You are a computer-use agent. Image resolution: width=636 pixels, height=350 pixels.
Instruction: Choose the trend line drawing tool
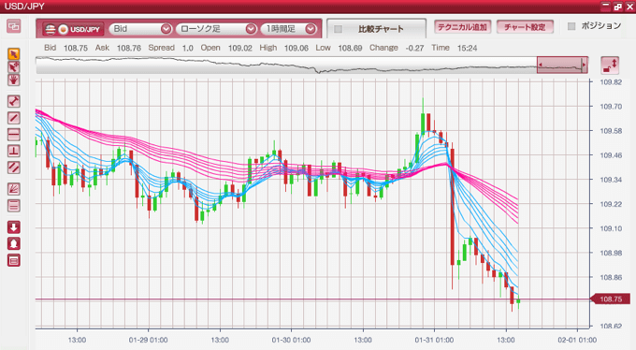13,118
